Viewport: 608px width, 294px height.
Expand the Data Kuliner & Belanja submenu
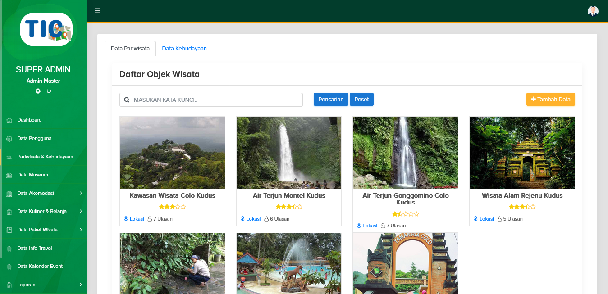pos(81,211)
